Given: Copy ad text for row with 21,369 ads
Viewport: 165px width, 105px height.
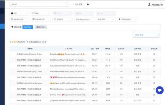Looking at the screenshot, I should tap(154, 95).
